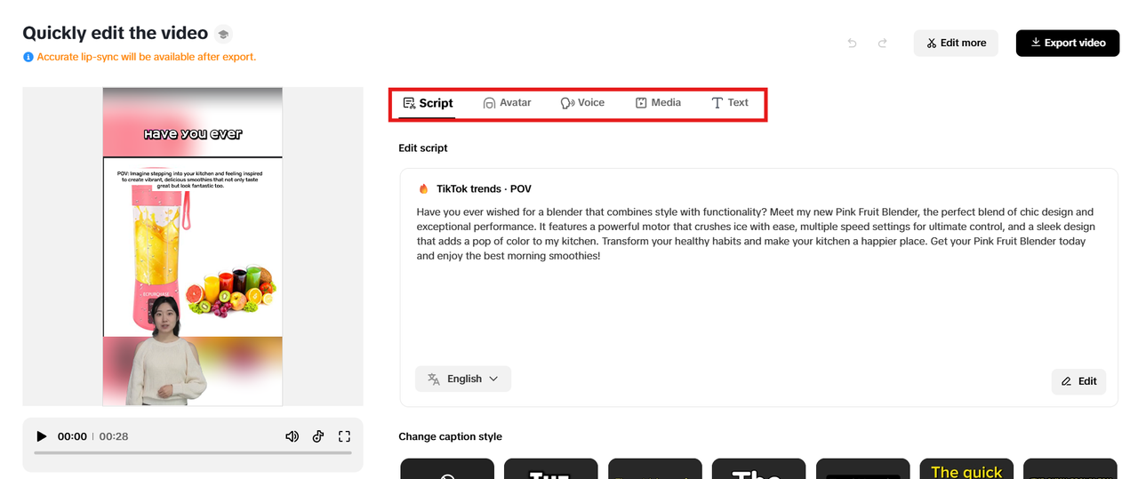This screenshot has width=1138, height=479.
Task: Choose the yellow 'The quick' caption style
Action: [x=966, y=469]
